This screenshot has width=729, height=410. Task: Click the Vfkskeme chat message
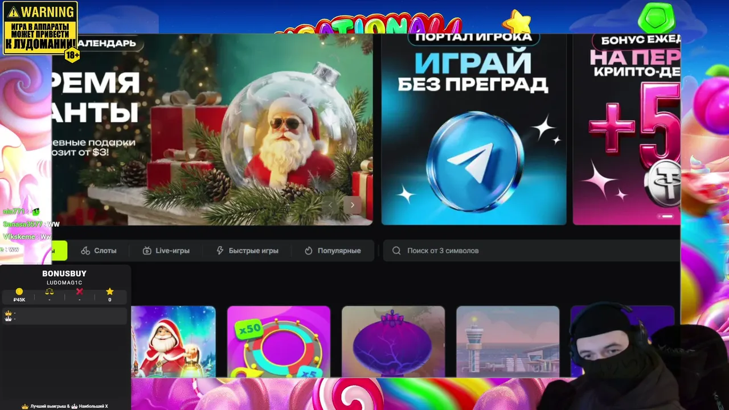pos(27,237)
